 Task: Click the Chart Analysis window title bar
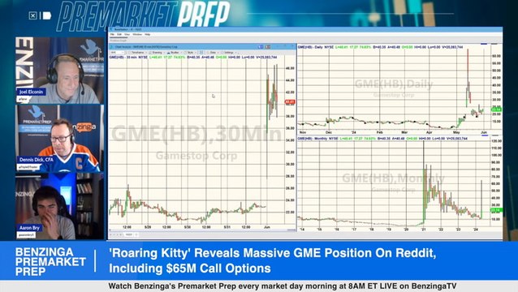pos(202,47)
